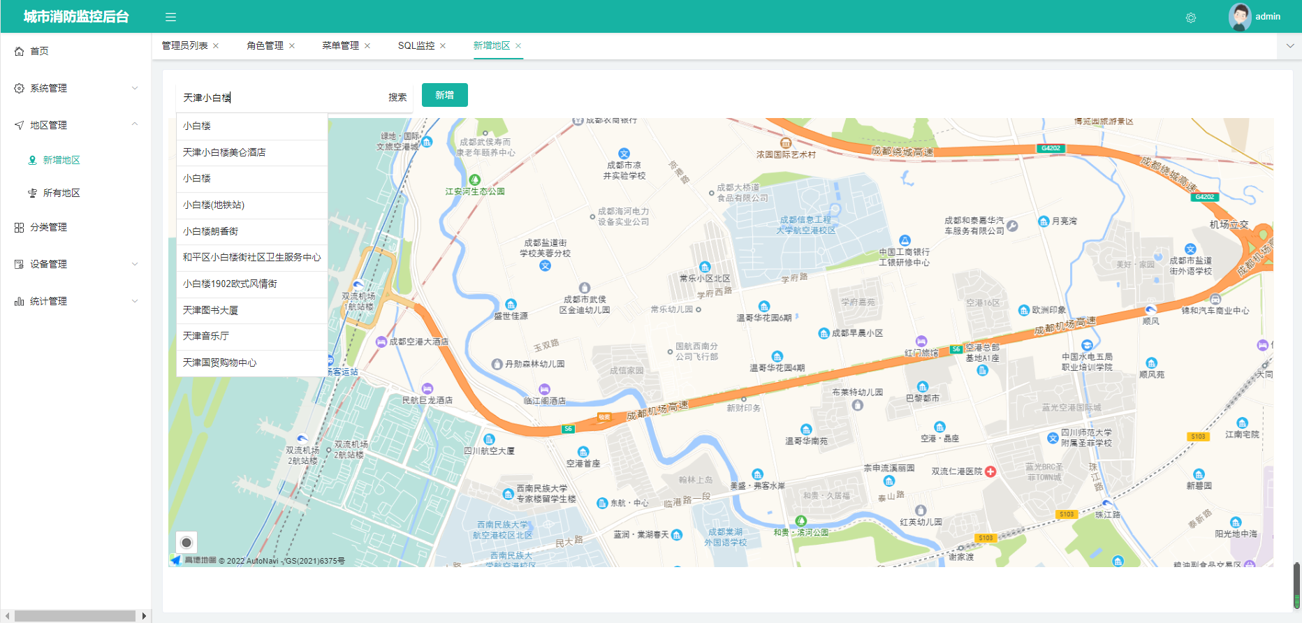Switch to 角色管理 tab
The image size is (1302, 623).
click(265, 45)
